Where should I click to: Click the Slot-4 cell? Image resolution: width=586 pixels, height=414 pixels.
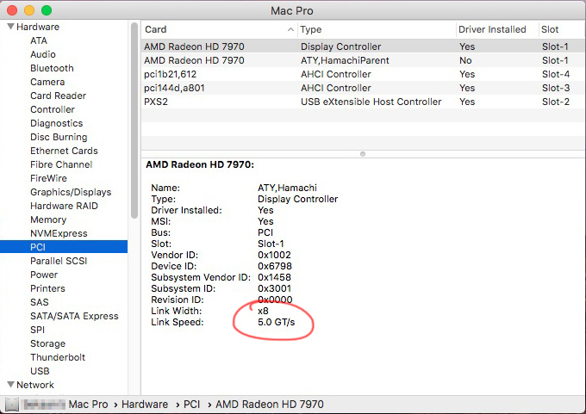click(556, 74)
